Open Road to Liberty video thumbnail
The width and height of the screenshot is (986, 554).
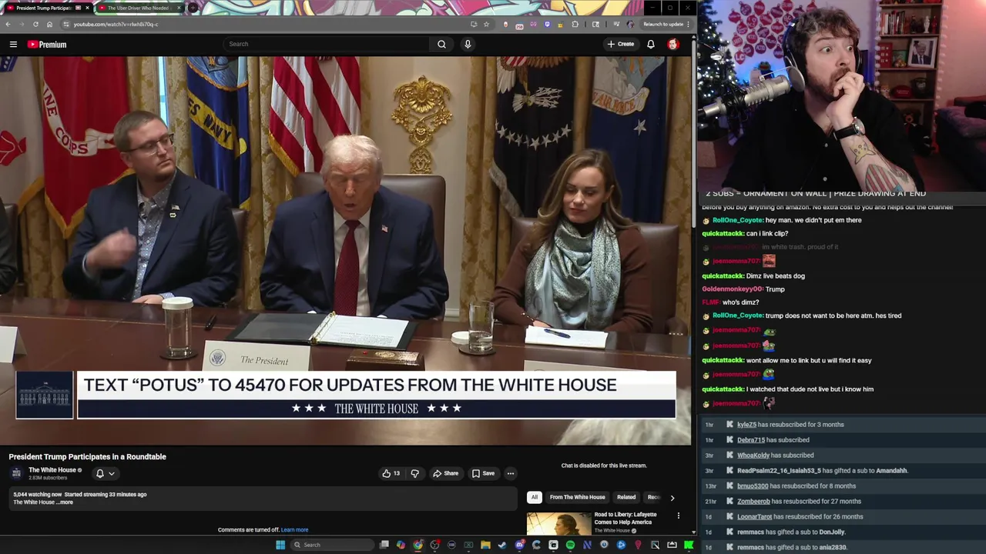click(558, 524)
